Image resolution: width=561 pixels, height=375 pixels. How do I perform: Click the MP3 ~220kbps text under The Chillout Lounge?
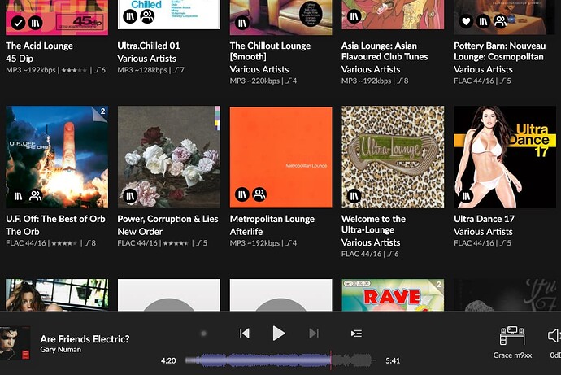254,81
